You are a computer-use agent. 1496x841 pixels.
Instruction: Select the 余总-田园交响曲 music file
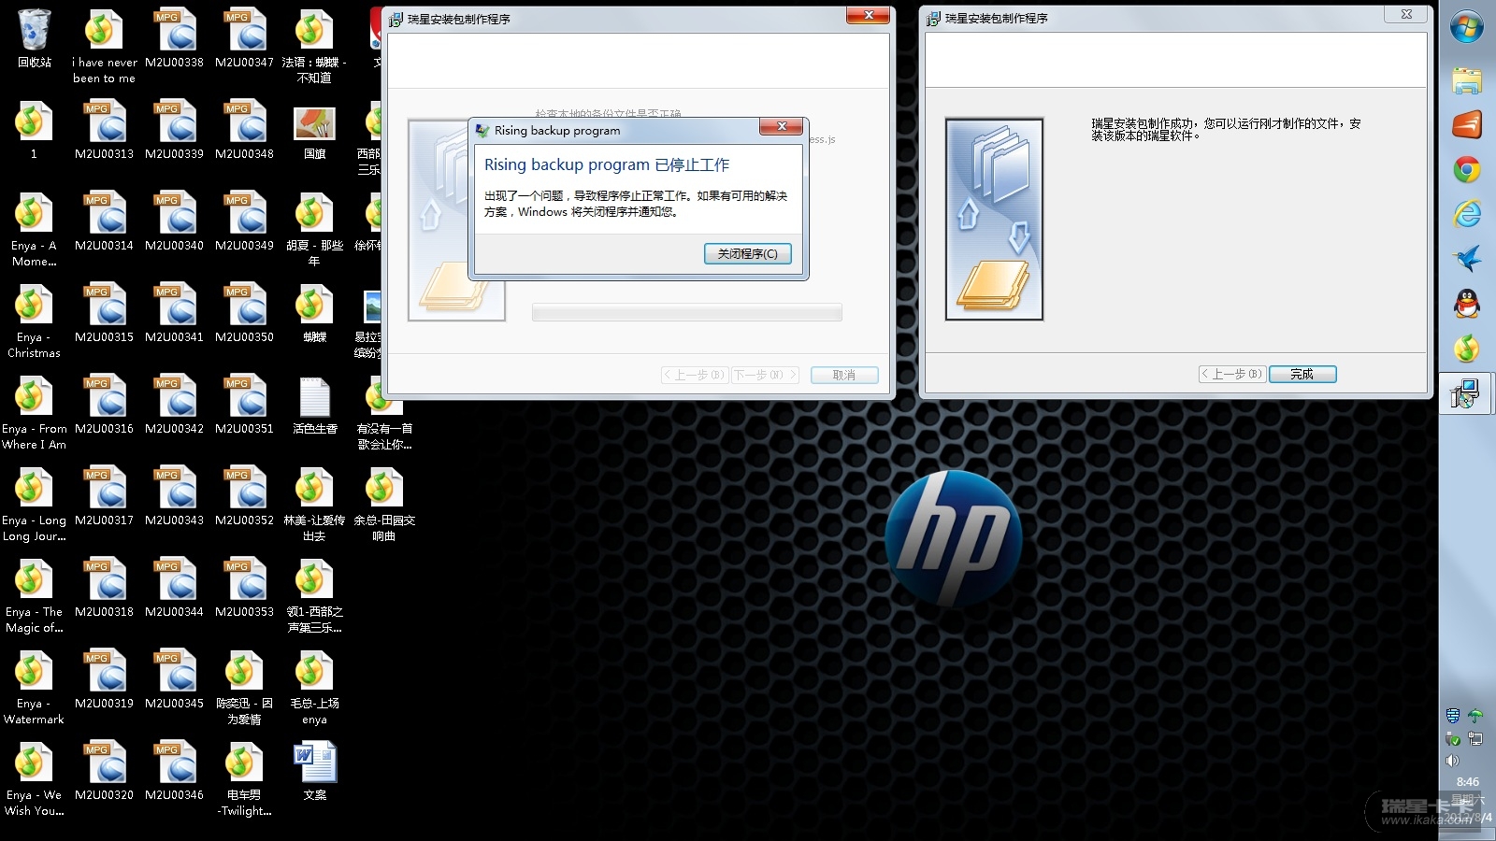[384, 505]
